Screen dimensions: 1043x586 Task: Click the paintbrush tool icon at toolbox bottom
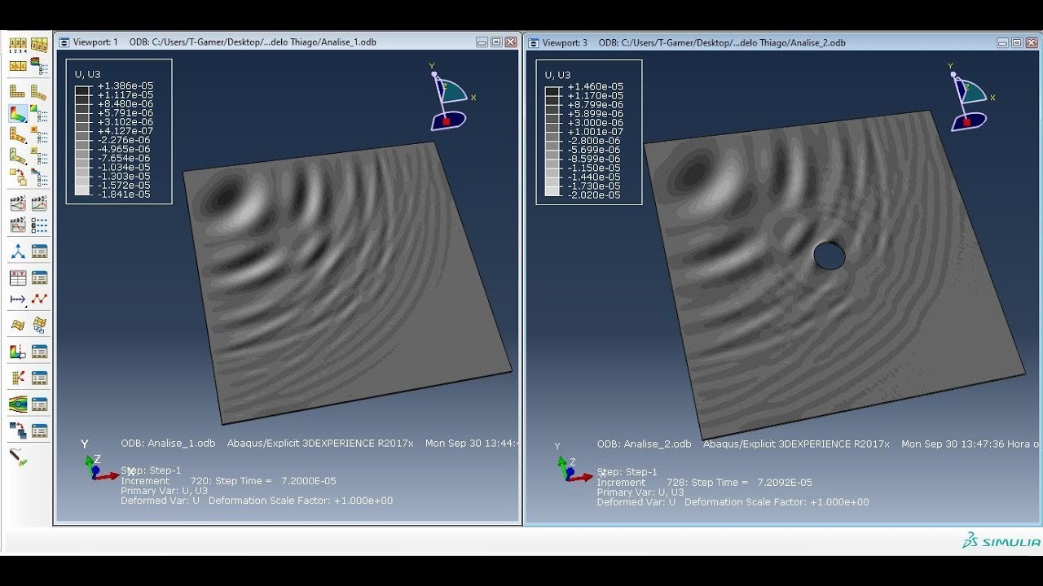[x=18, y=456]
